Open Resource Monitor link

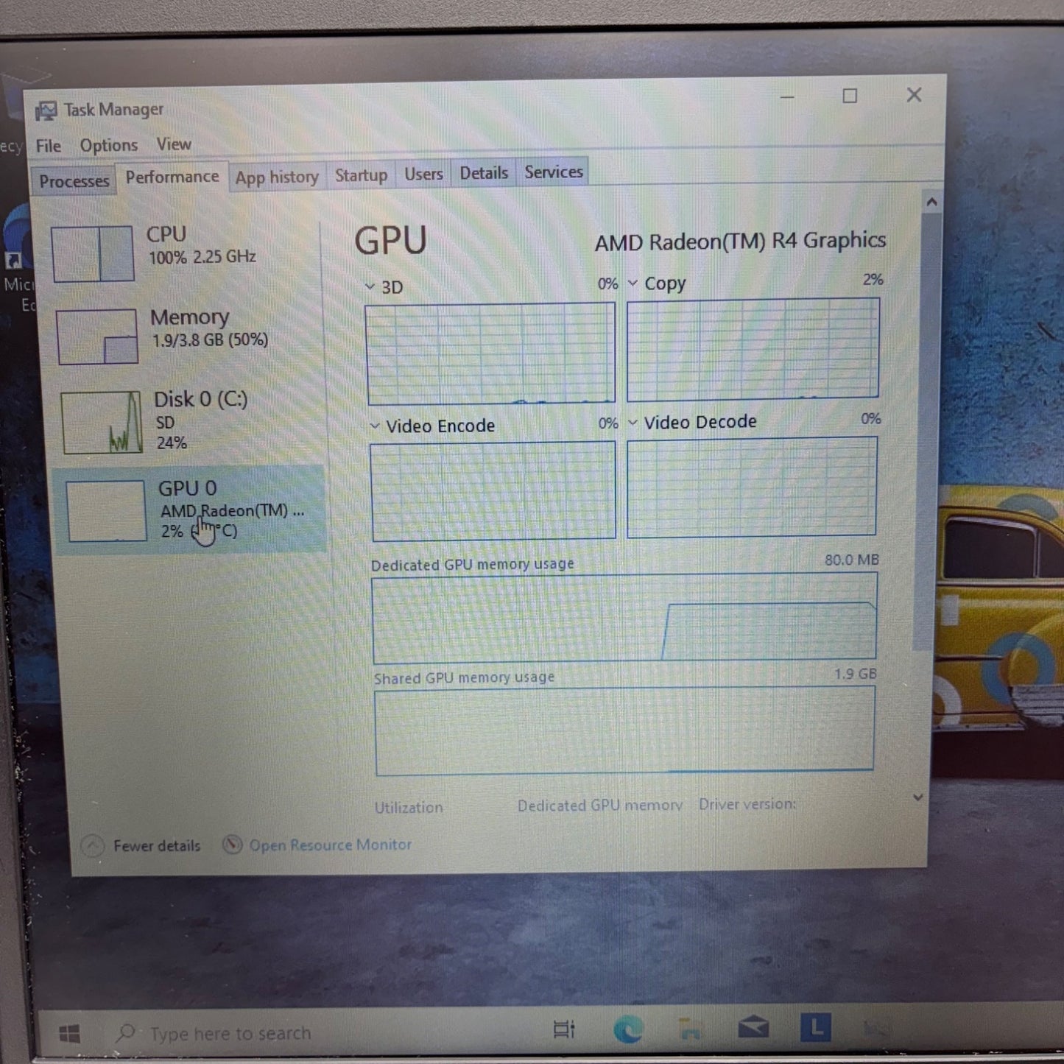coord(330,845)
